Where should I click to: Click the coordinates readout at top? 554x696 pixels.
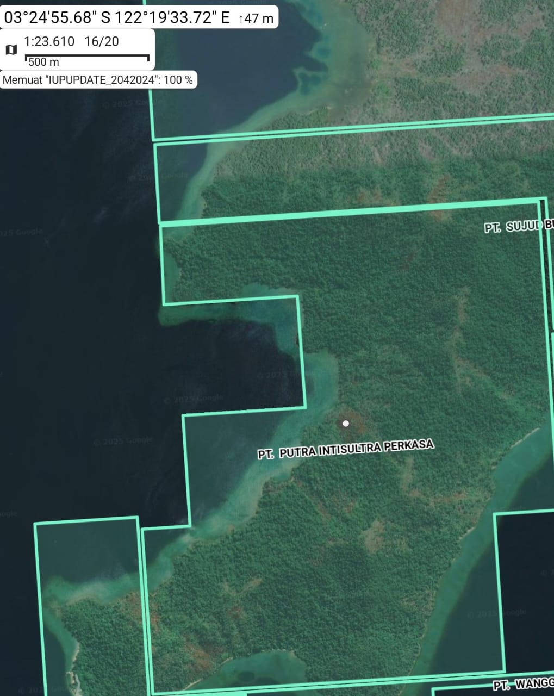(117, 17)
